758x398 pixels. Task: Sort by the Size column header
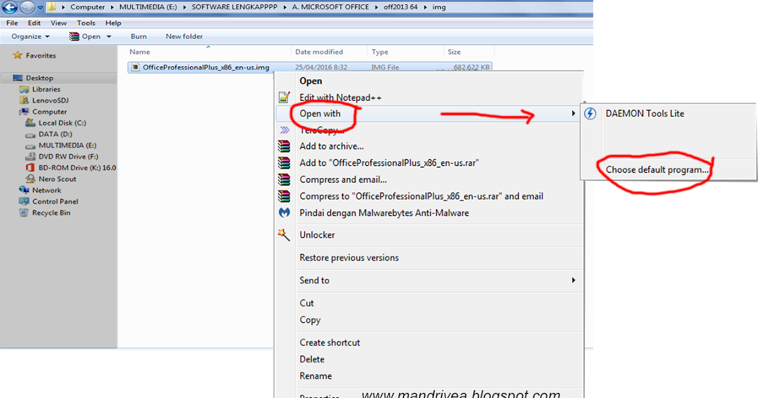click(x=454, y=52)
